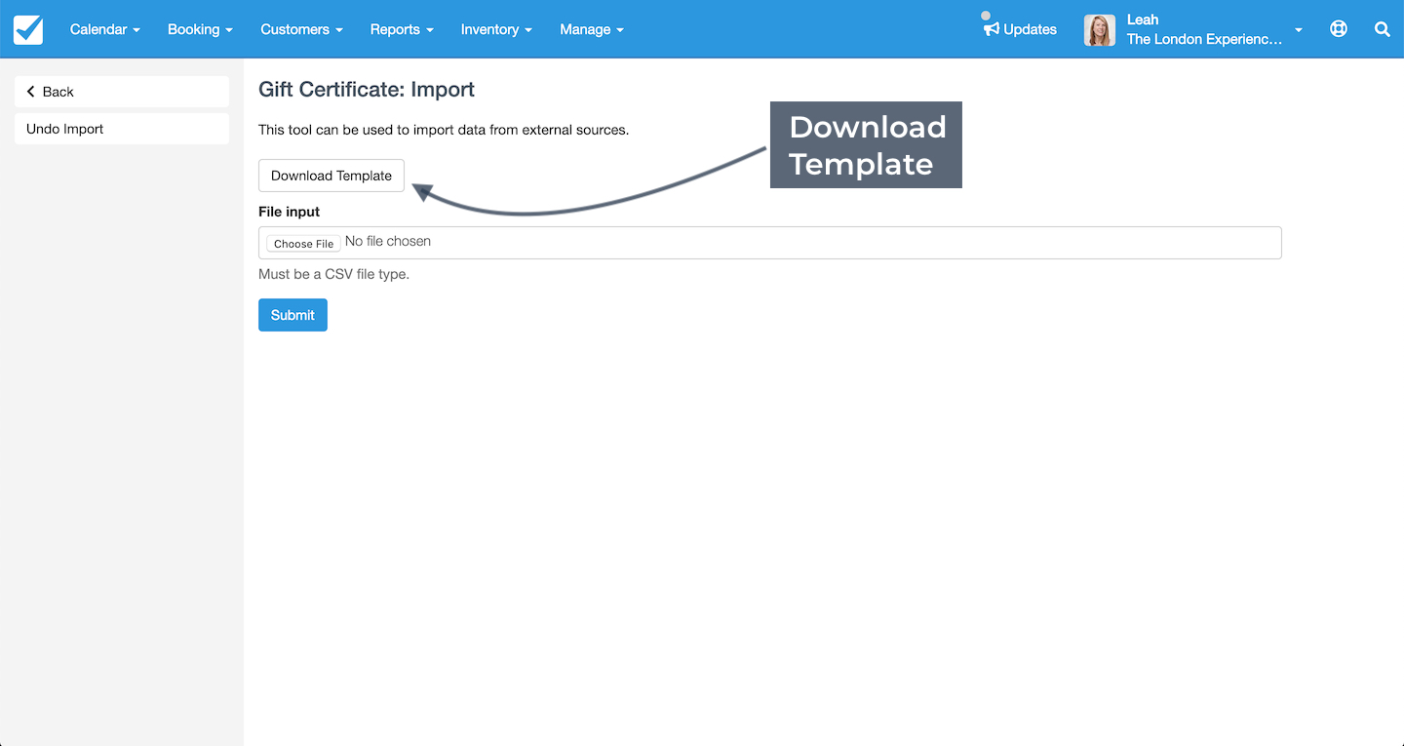This screenshot has width=1404, height=746.
Task: Open the Inventory menu
Action: [x=496, y=29]
